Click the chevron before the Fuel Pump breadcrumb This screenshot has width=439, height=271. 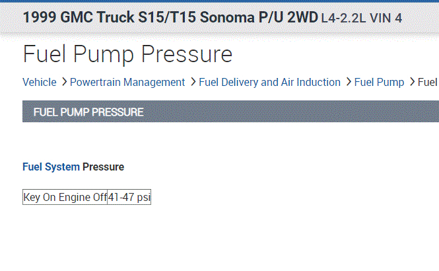click(x=348, y=83)
